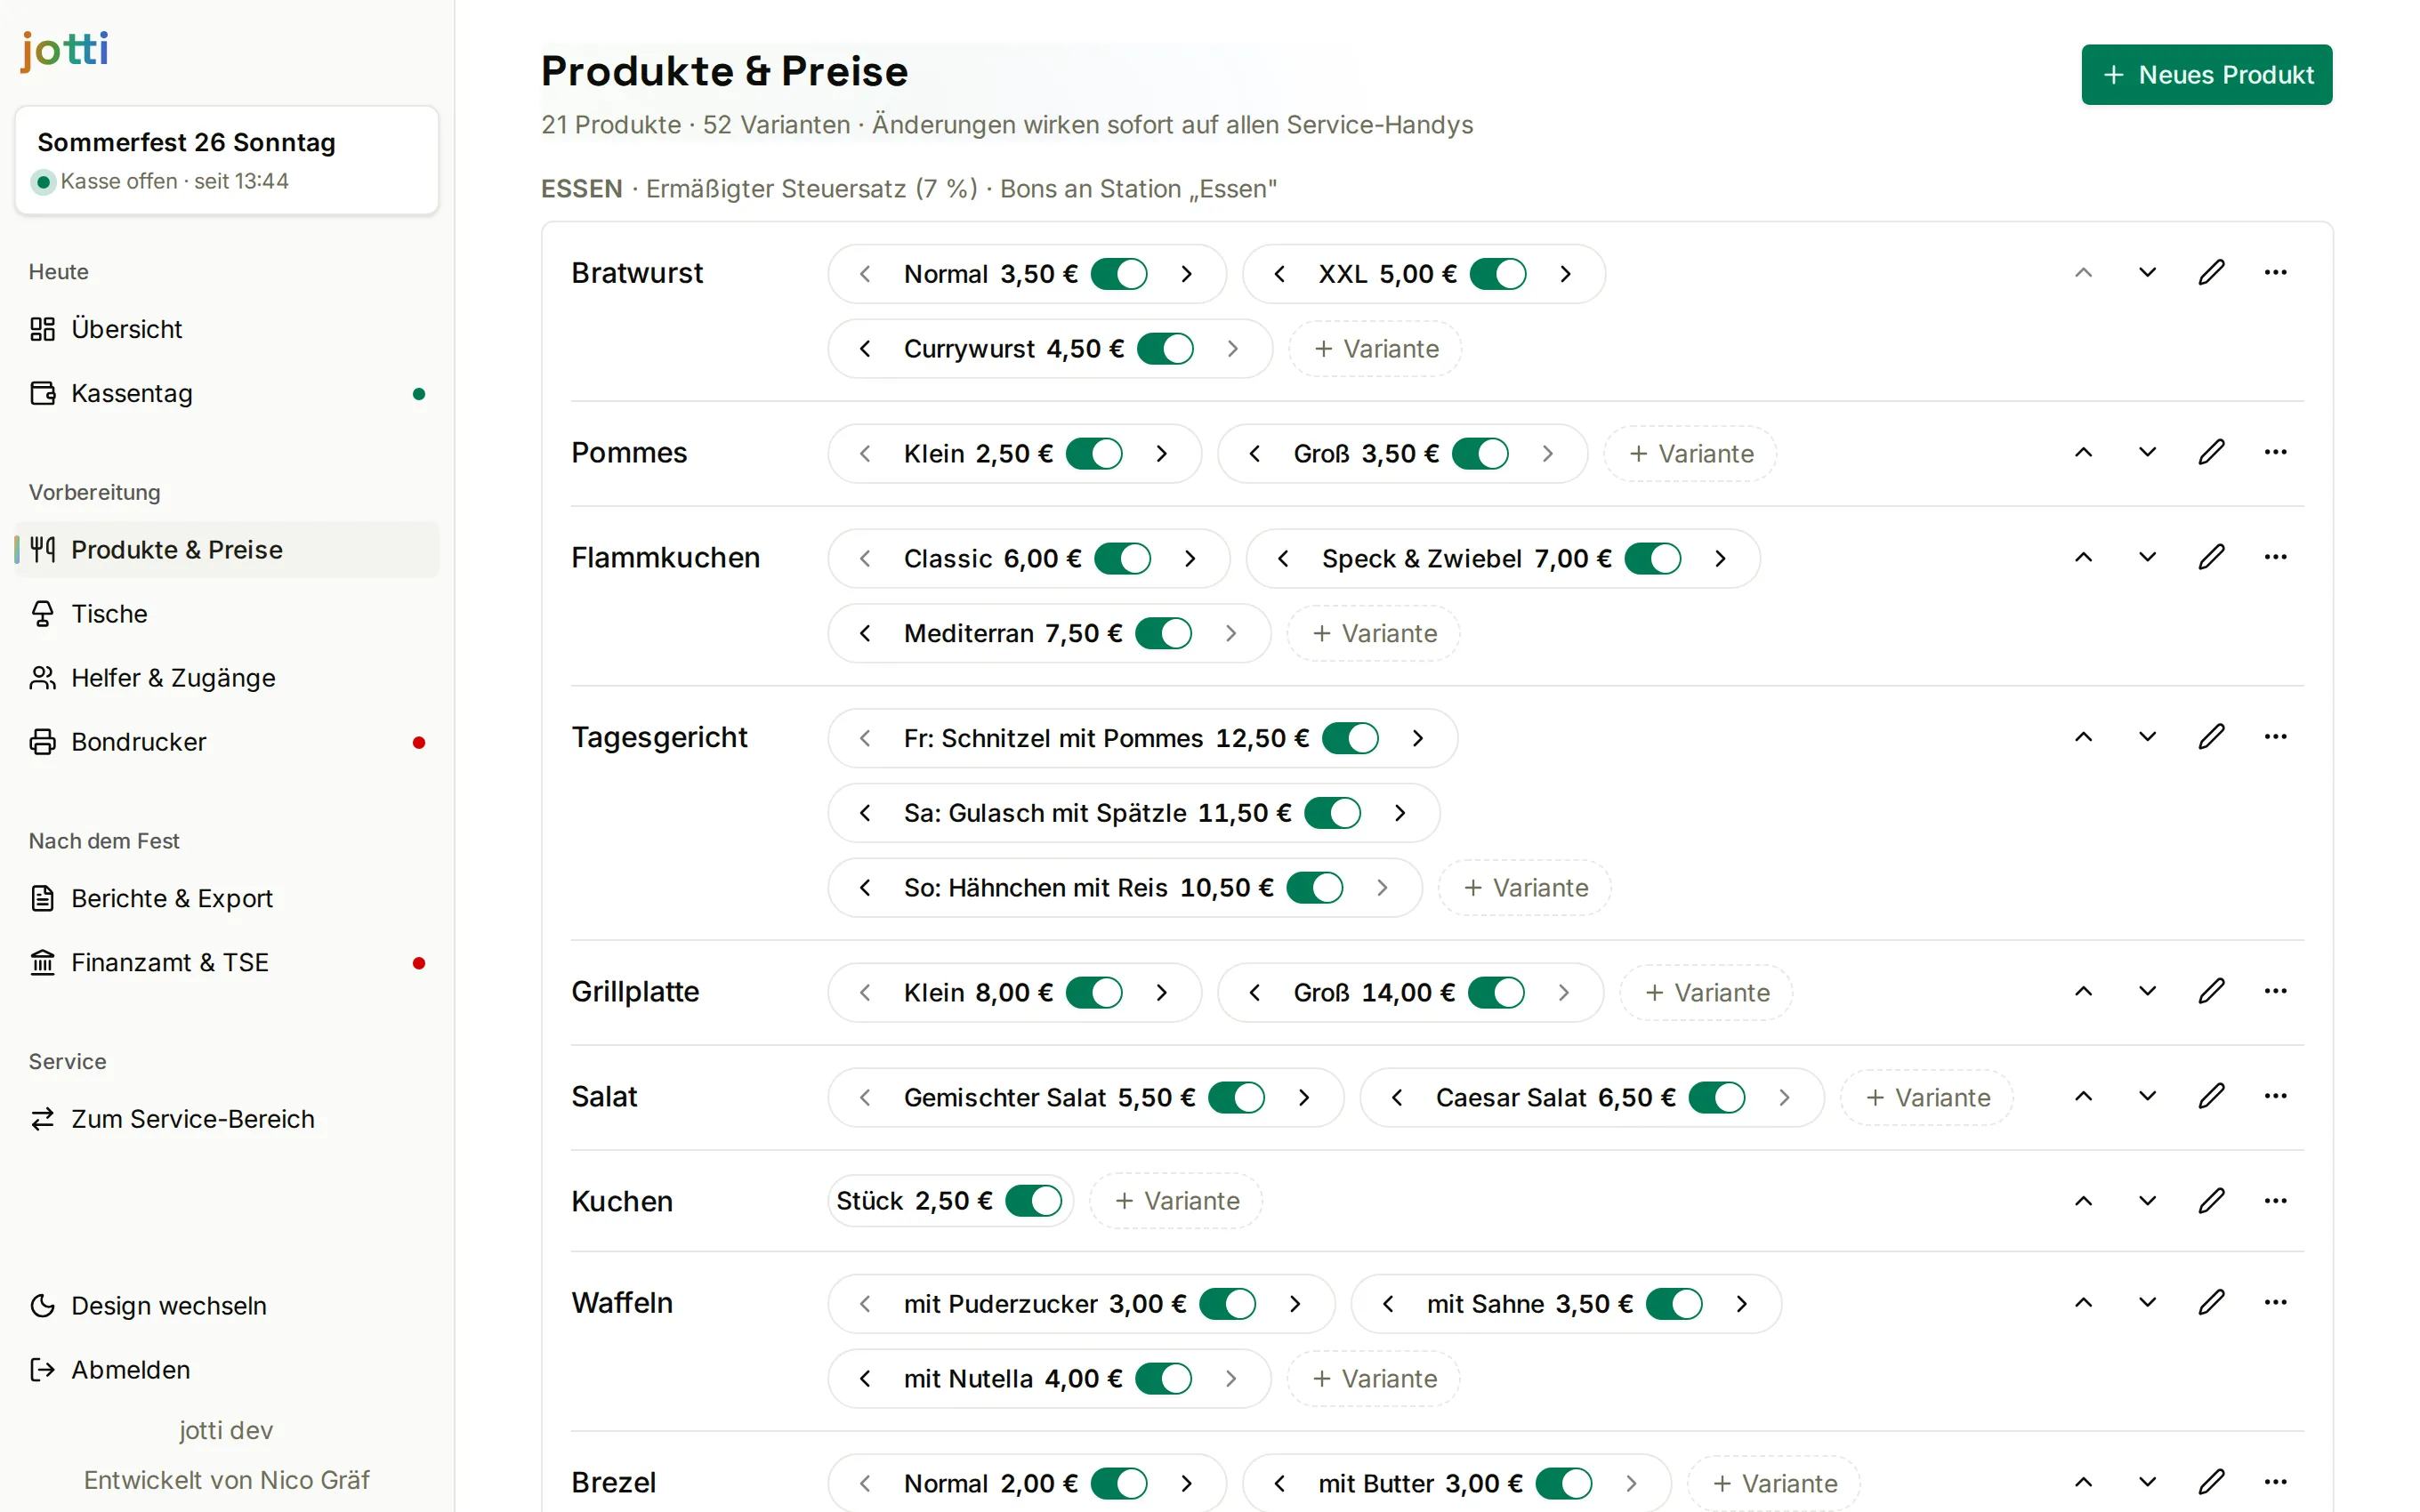Disable the Bratwurst XXL variant

tap(1497, 274)
